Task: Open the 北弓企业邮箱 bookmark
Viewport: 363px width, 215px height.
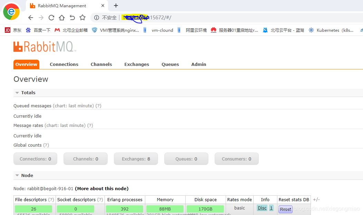Action: coord(72,30)
